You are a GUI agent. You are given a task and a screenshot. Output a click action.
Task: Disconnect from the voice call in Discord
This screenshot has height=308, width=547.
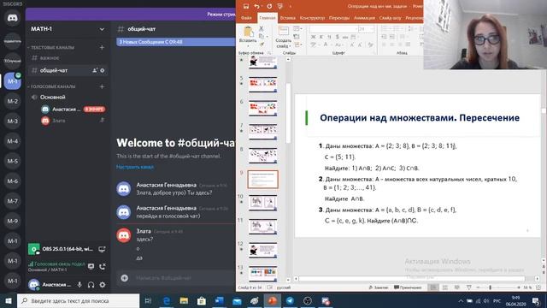tap(103, 267)
